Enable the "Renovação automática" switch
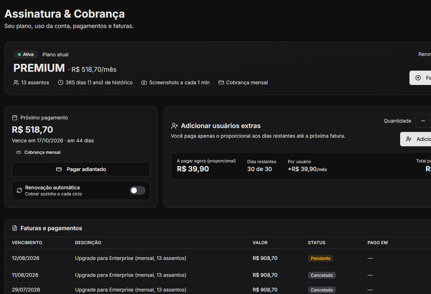The image size is (431, 294). click(138, 190)
